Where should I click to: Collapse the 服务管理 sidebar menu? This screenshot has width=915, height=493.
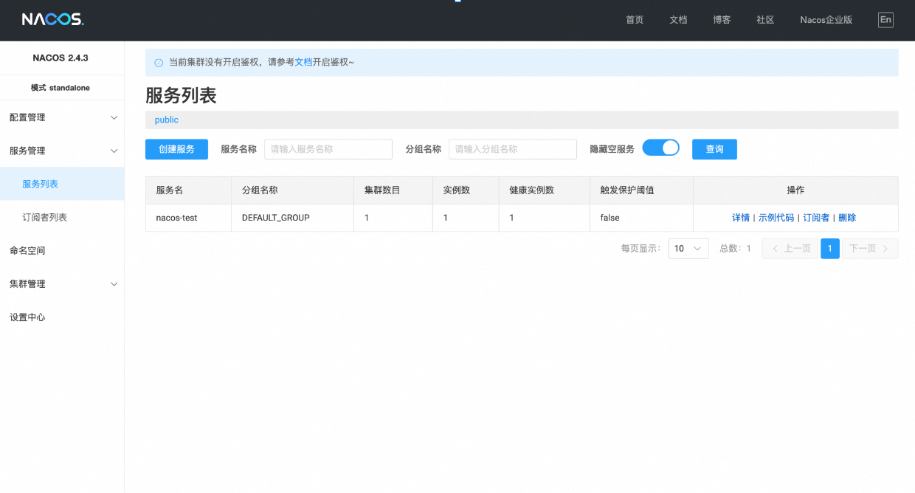62,151
